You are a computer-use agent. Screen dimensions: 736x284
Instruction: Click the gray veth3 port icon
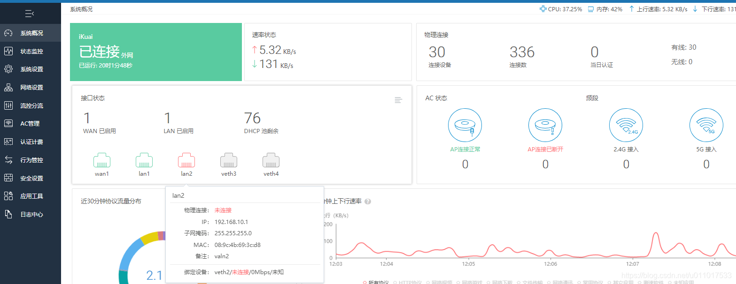[x=229, y=160]
